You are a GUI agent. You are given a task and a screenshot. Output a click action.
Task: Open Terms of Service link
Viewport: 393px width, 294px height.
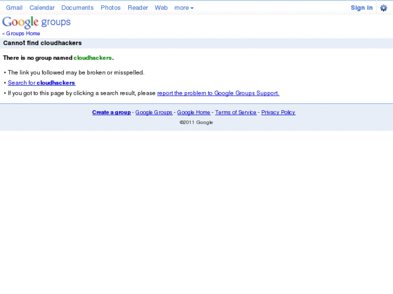[x=236, y=112]
